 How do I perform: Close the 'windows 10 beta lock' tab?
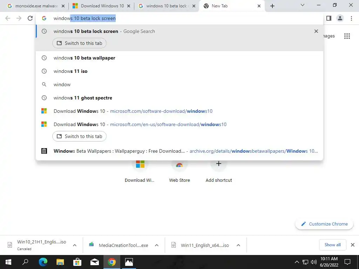pos(194,6)
